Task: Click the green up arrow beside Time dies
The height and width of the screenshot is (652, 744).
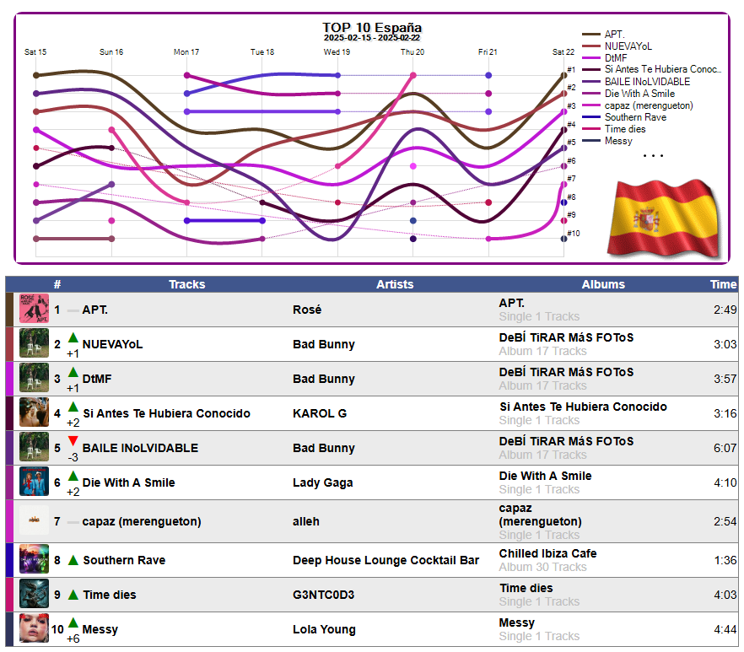Action: (73, 595)
